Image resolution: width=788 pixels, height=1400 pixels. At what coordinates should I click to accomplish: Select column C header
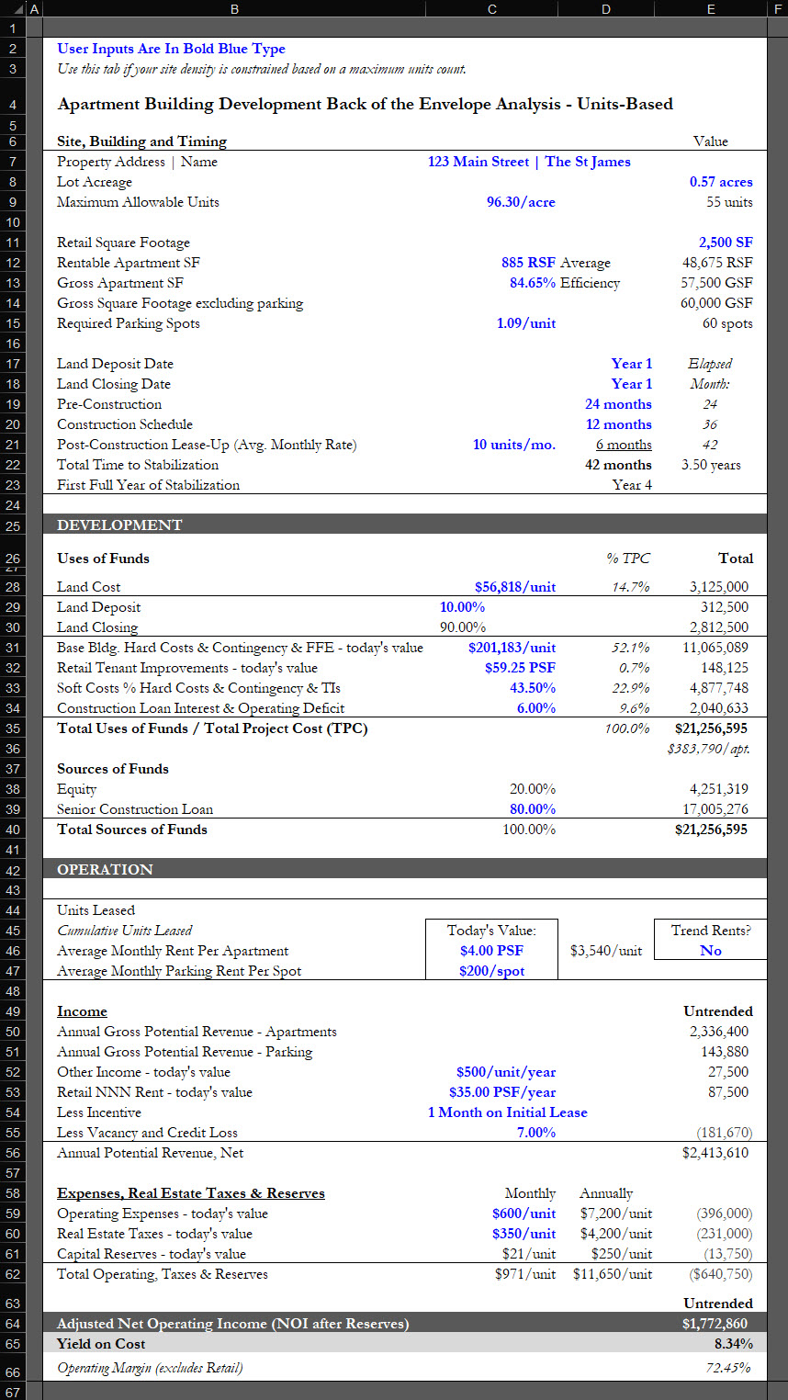[x=491, y=9]
